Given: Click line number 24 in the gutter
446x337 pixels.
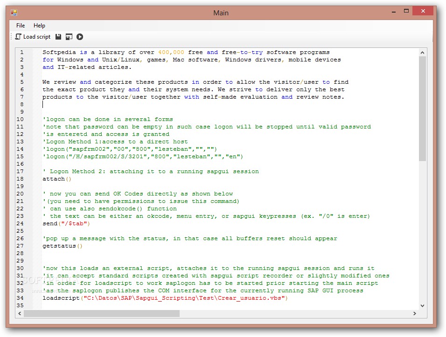Looking at the screenshot, I should click(20, 223).
